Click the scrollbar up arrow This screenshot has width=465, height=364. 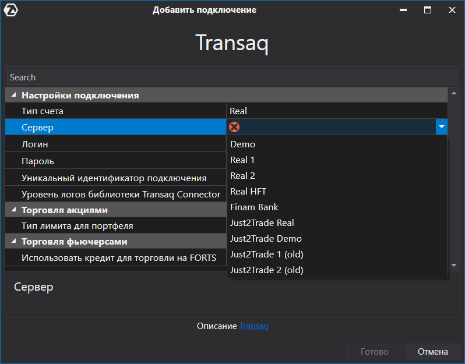click(x=454, y=93)
